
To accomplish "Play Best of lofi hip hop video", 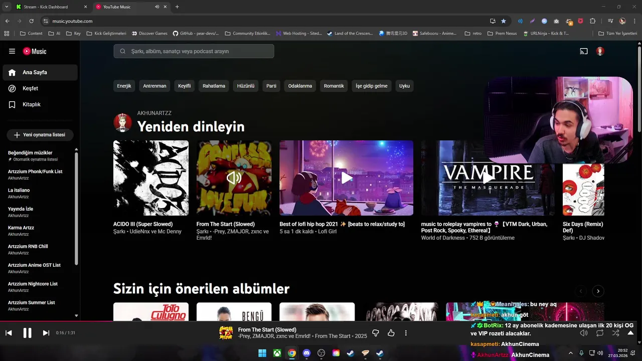I will [x=347, y=178].
